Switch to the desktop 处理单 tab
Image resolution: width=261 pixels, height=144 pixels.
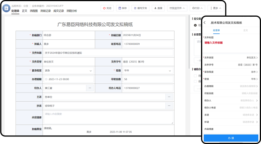coord(15,11)
